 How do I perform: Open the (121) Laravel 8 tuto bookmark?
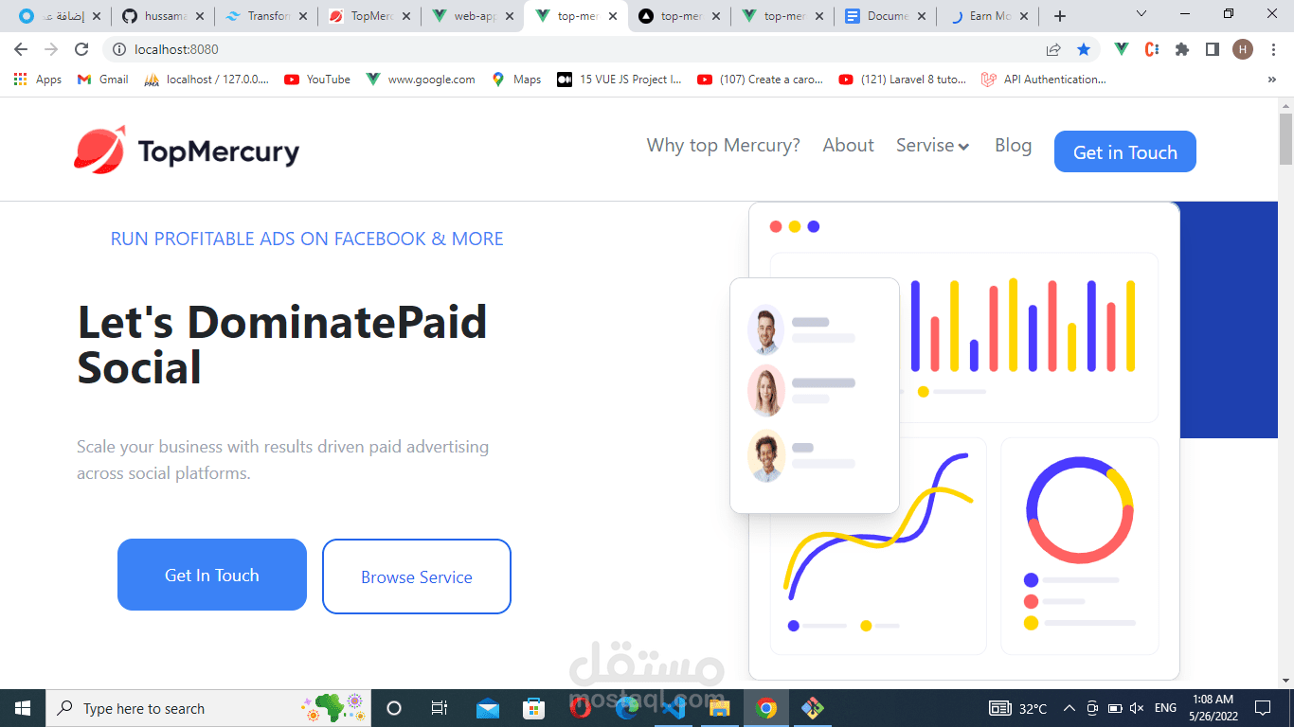[903, 80]
